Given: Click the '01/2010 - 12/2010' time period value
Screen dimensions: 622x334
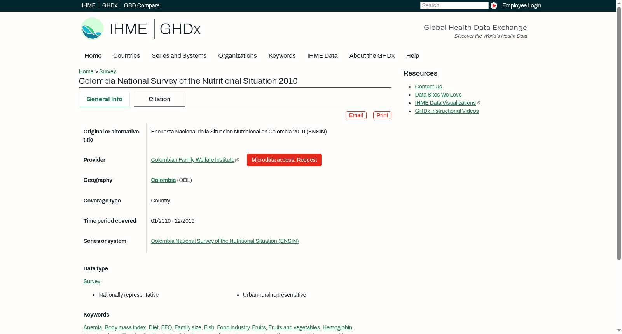Looking at the screenshot, I should tap(173, 221).
